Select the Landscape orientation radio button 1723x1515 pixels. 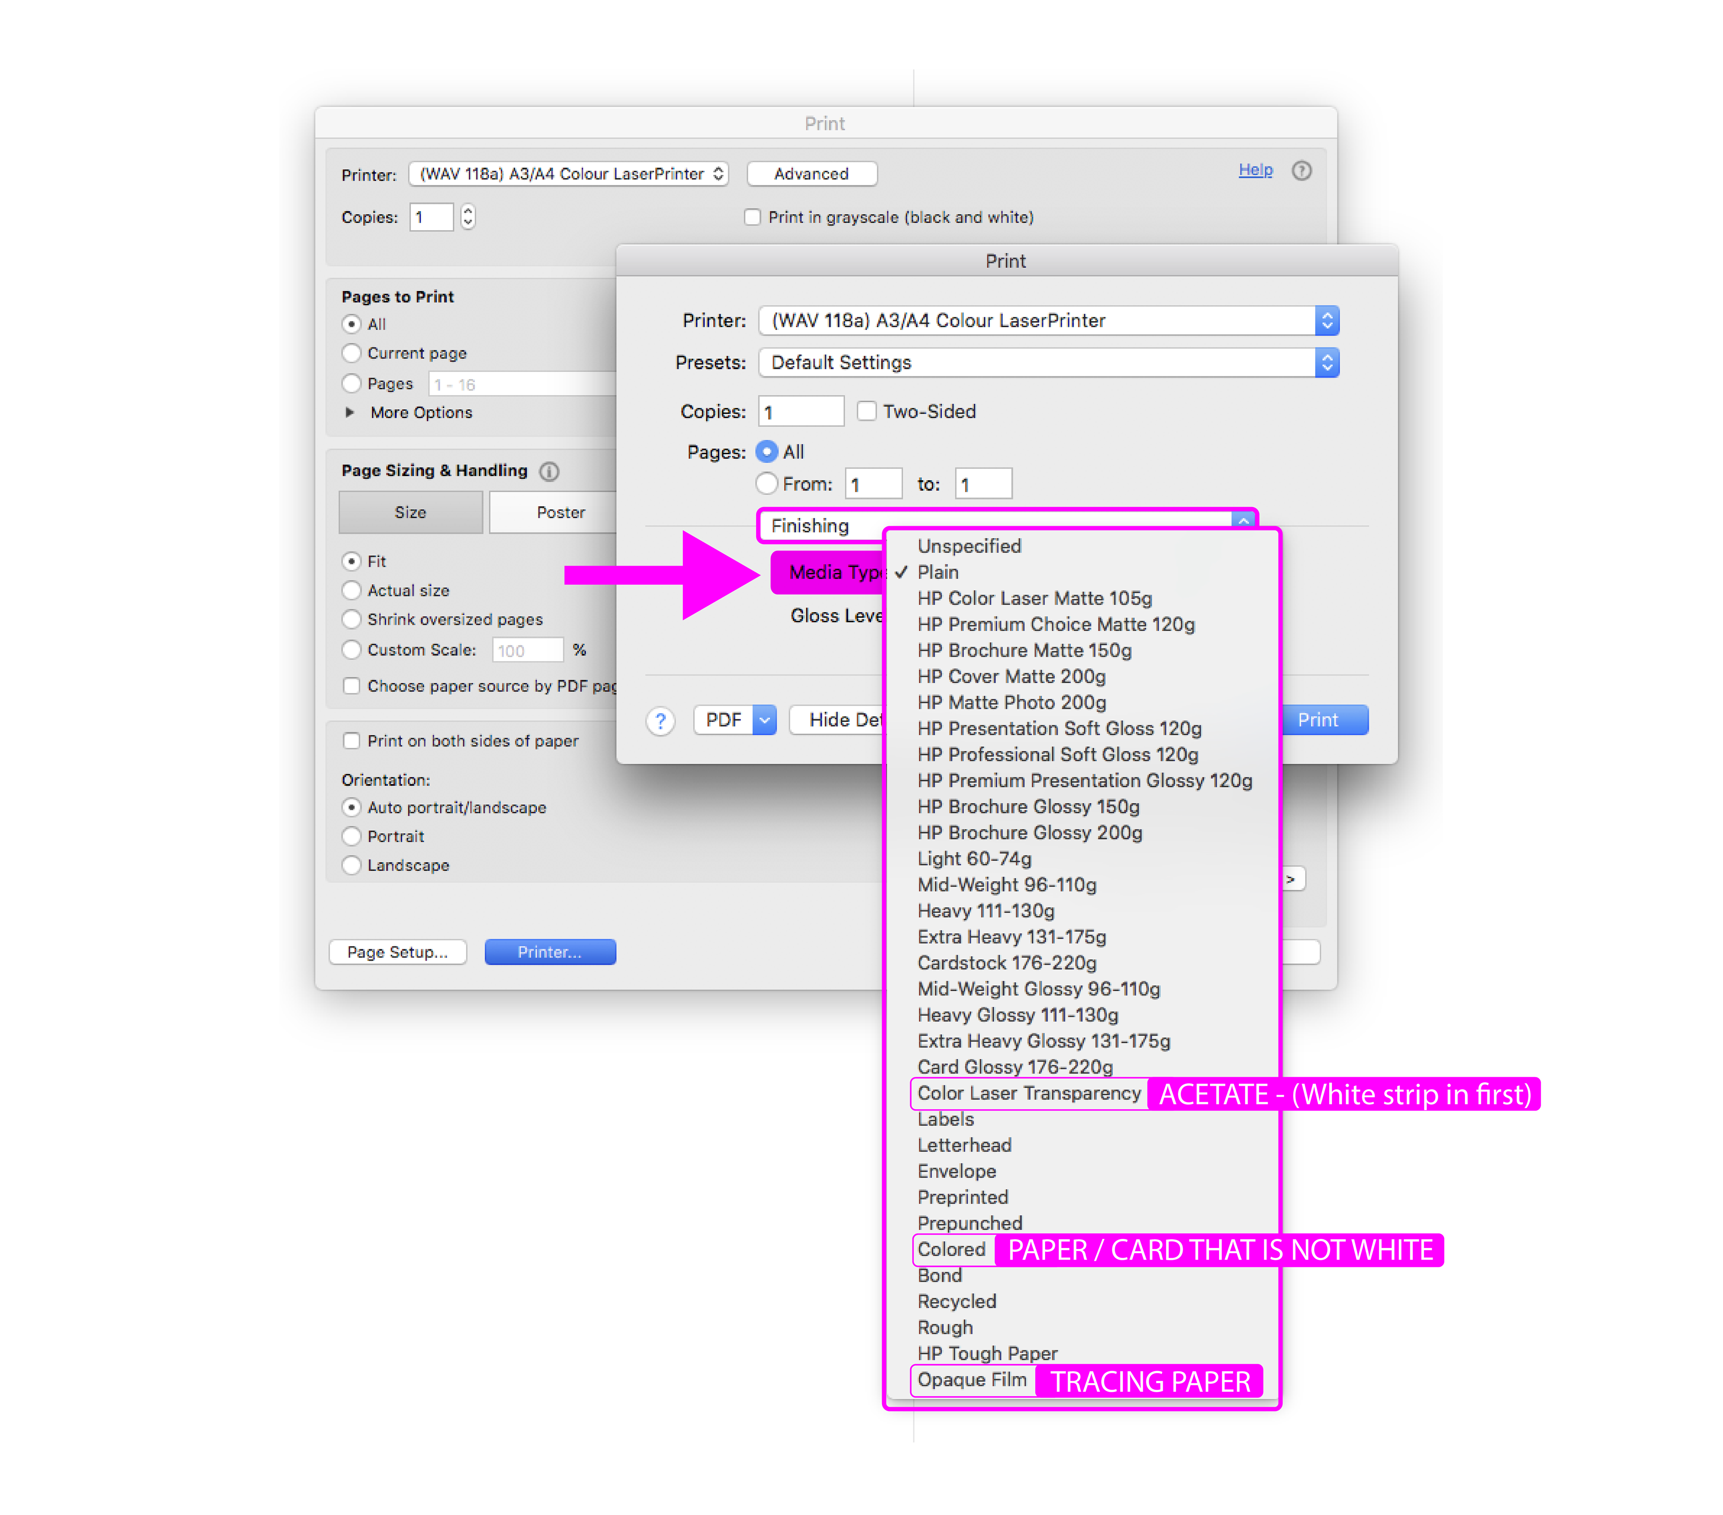point(351,865)
